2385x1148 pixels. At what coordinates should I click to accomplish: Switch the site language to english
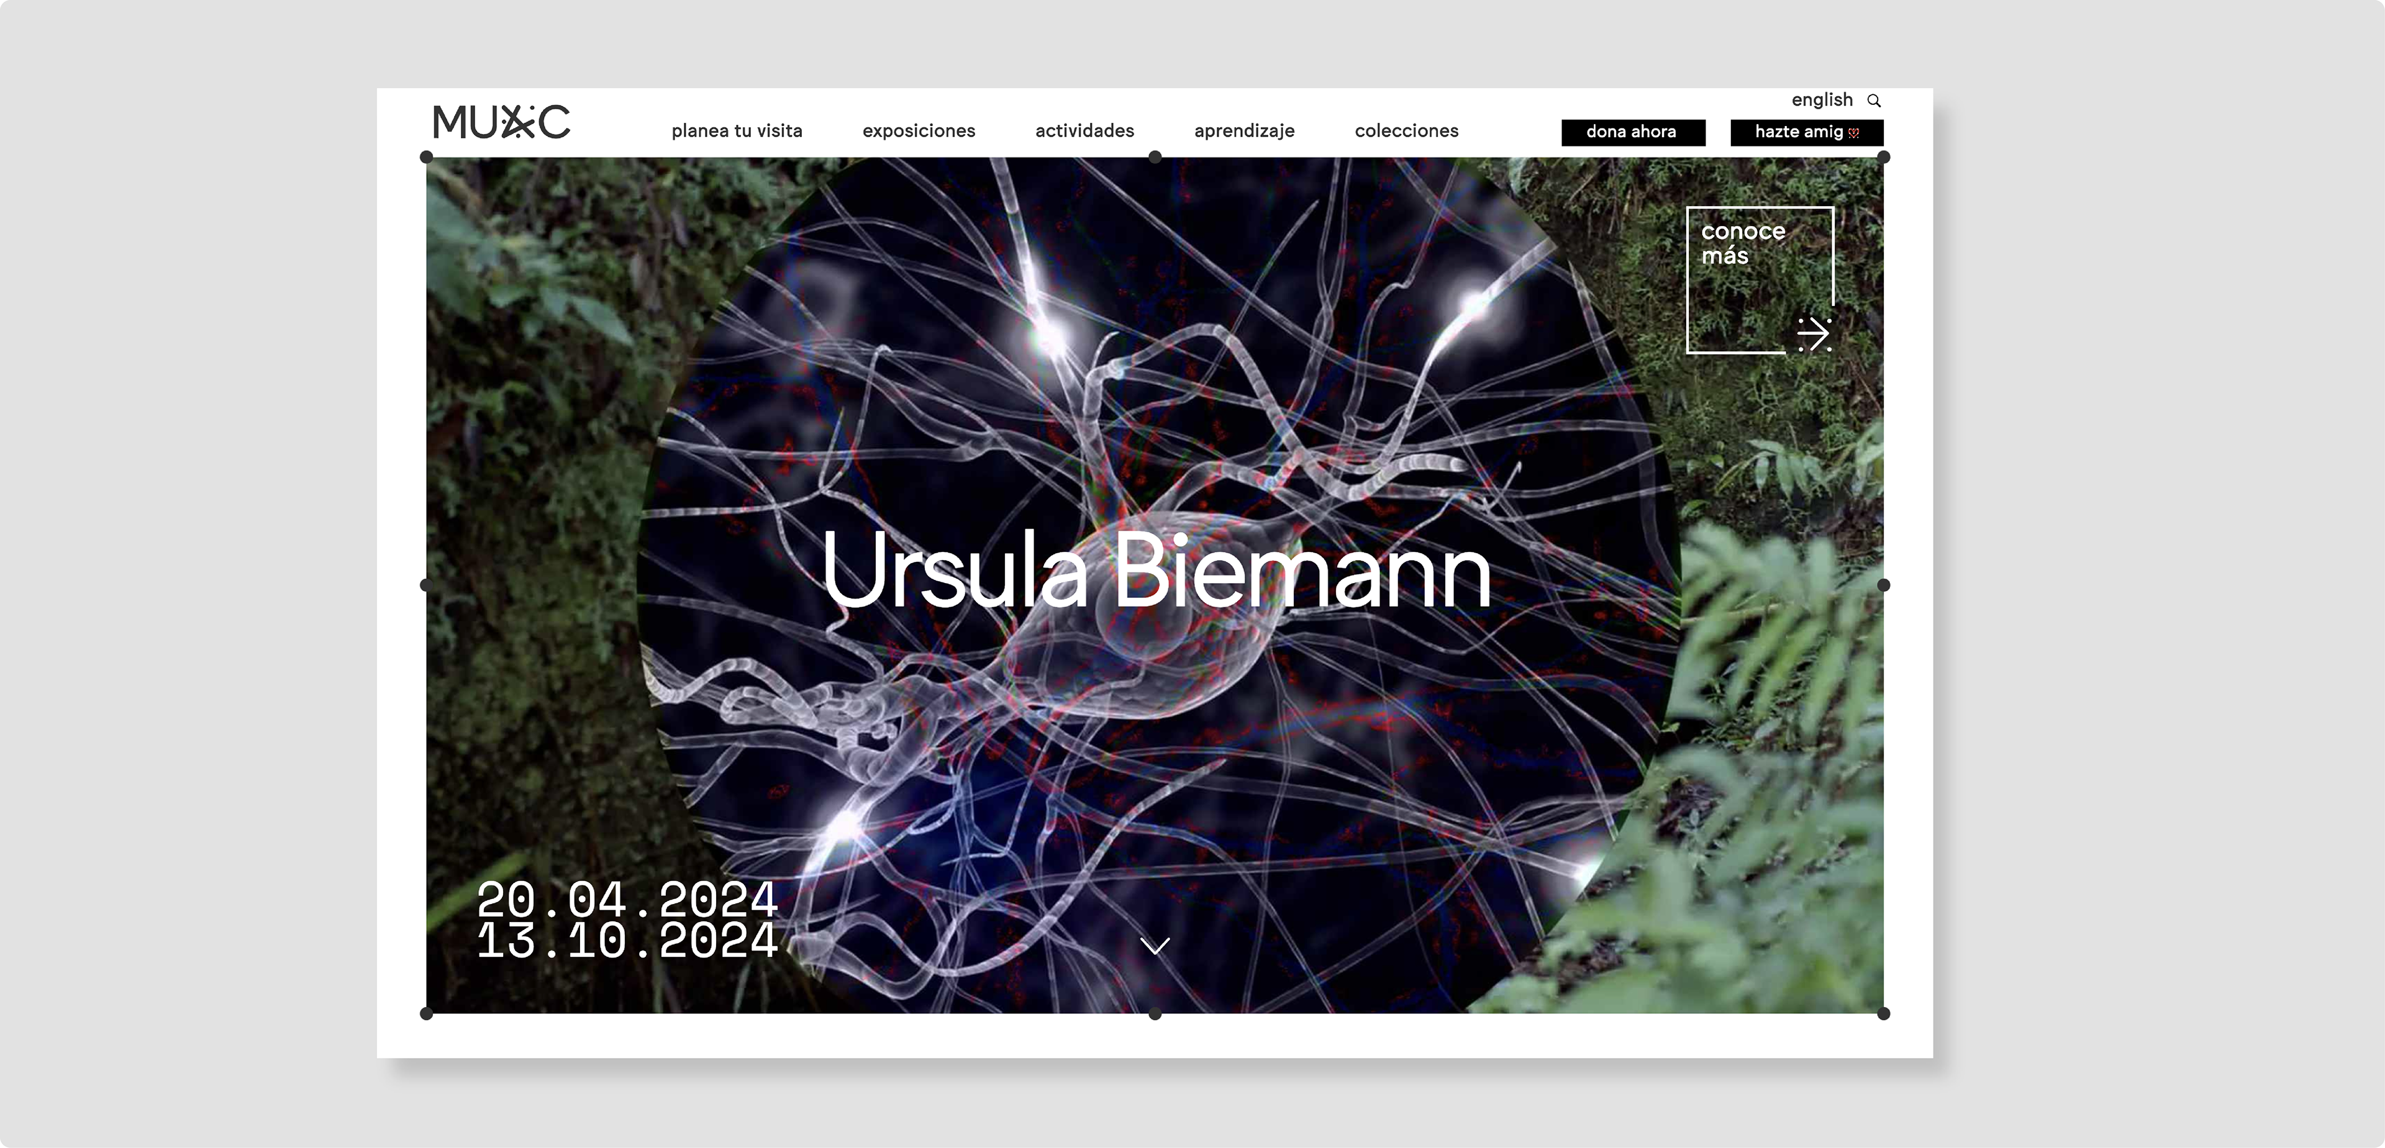click(1821, 99)
